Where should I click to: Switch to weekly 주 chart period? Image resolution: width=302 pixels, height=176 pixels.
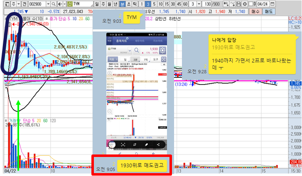pos(103,4)
